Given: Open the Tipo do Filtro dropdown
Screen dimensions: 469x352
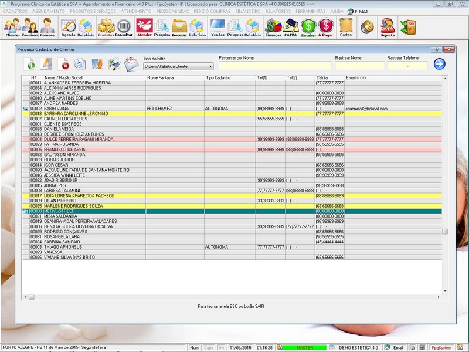Looking at the screenshot, I should (178, 66).
